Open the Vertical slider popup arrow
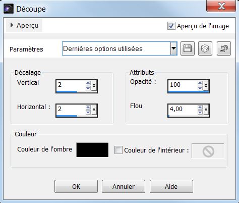The image size is (239, 203). pos(94,86)
